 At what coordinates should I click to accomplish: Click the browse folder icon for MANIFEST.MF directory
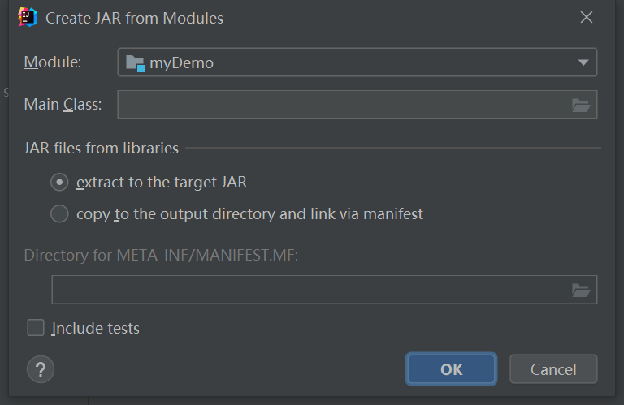580,290
